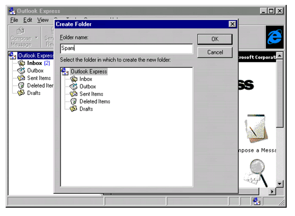Click inside the Folder name text field
The image size is (295, 216).
(x=126, y=49)
